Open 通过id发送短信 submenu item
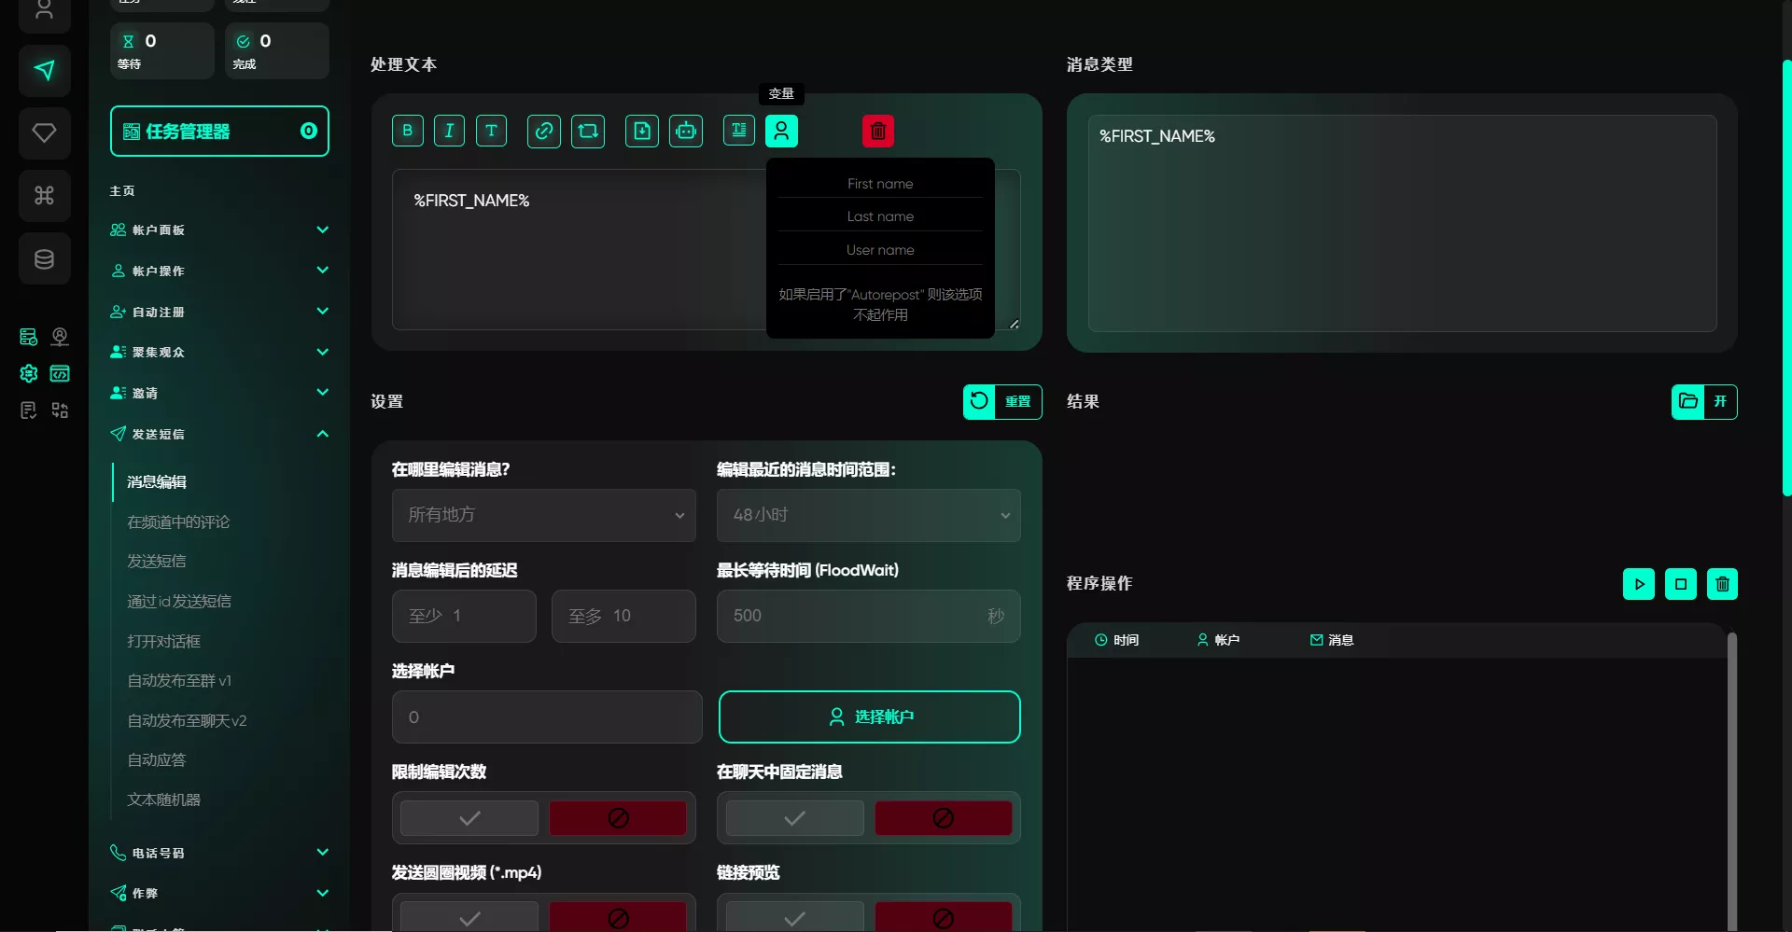Image resolution: width=1792 pixels, height=932 pixels. coord(179,601)
